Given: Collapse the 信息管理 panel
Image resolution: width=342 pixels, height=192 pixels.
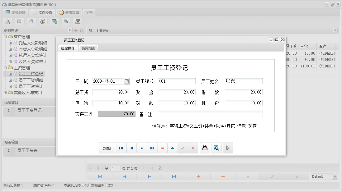Looking at the screenshot, I should click(x=70, y=30).
